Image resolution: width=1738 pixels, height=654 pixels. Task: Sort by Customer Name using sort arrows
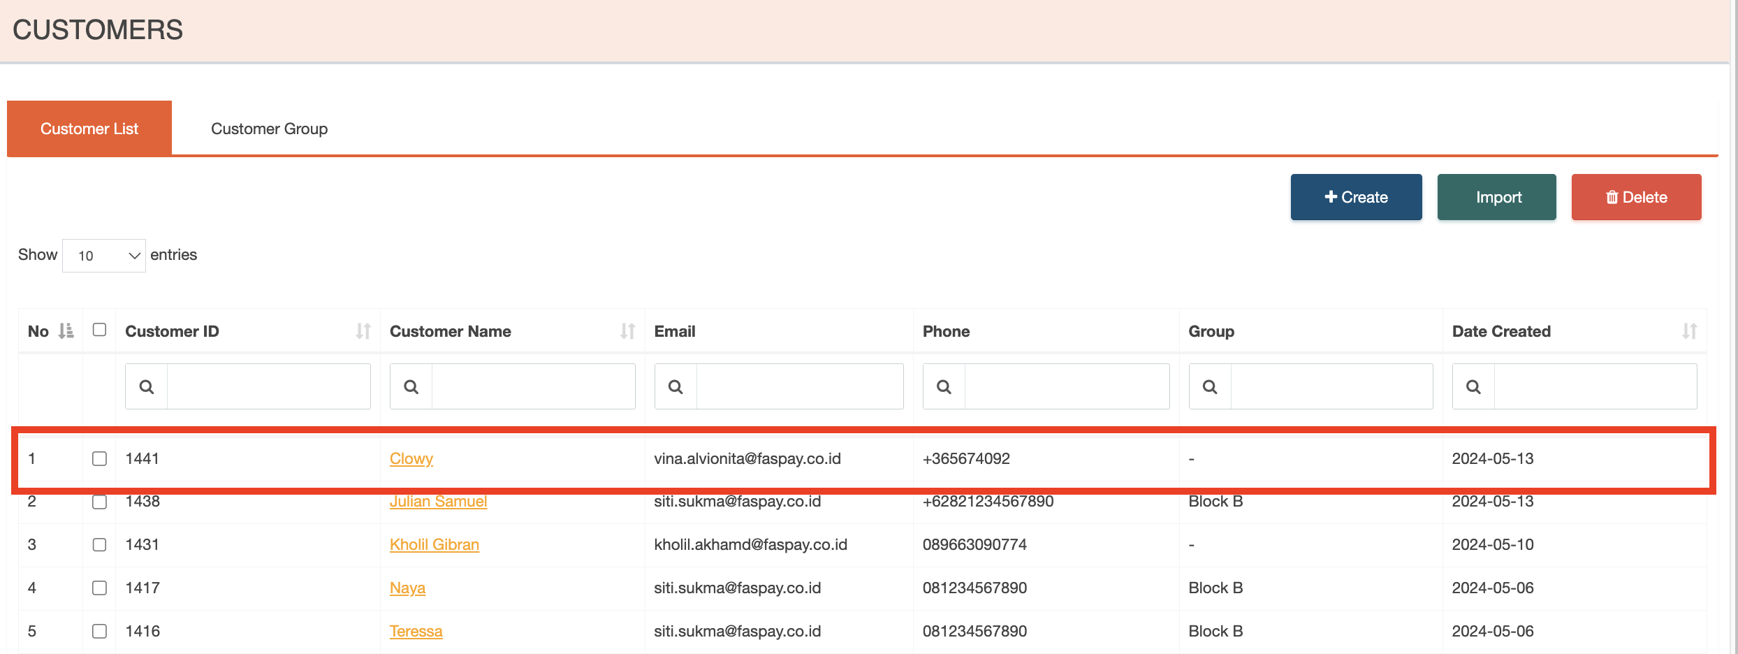coord(627,331)
